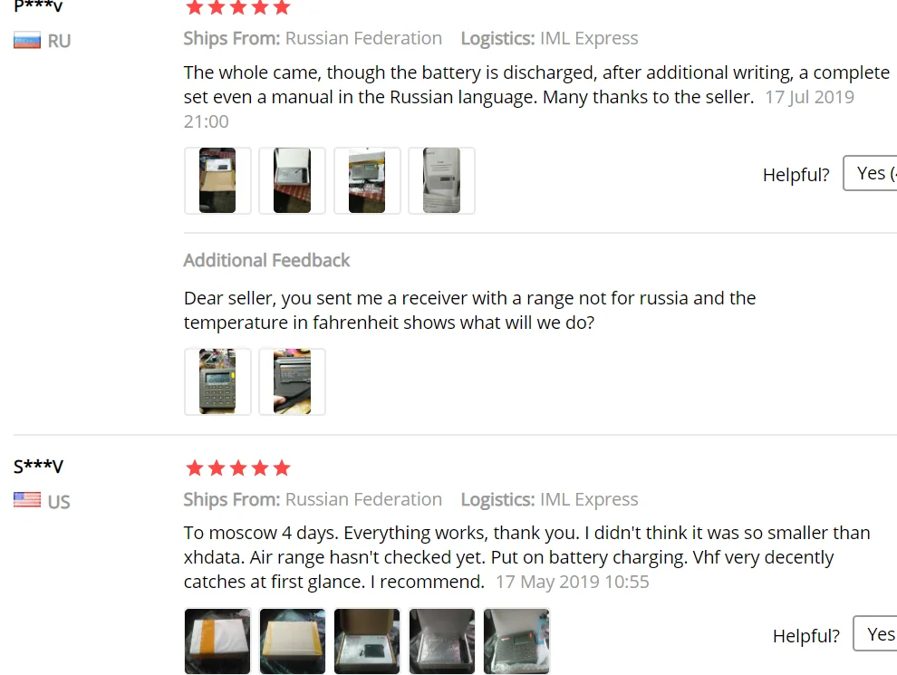Screen dimensions: 897x675
Task: Open fourth photo in S***V's review
Action: tap(441, 641)
